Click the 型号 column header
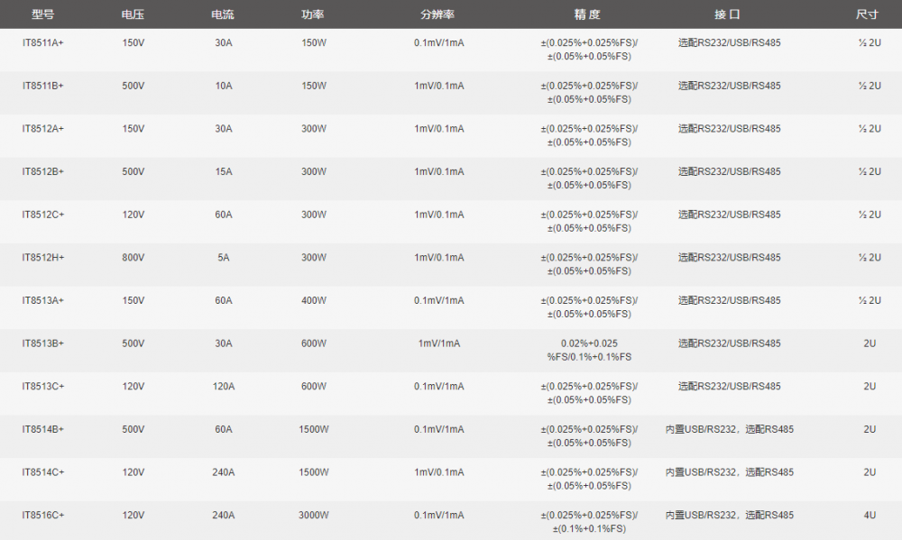Screen dimensions: 902x540 click(x=43, y=14)
